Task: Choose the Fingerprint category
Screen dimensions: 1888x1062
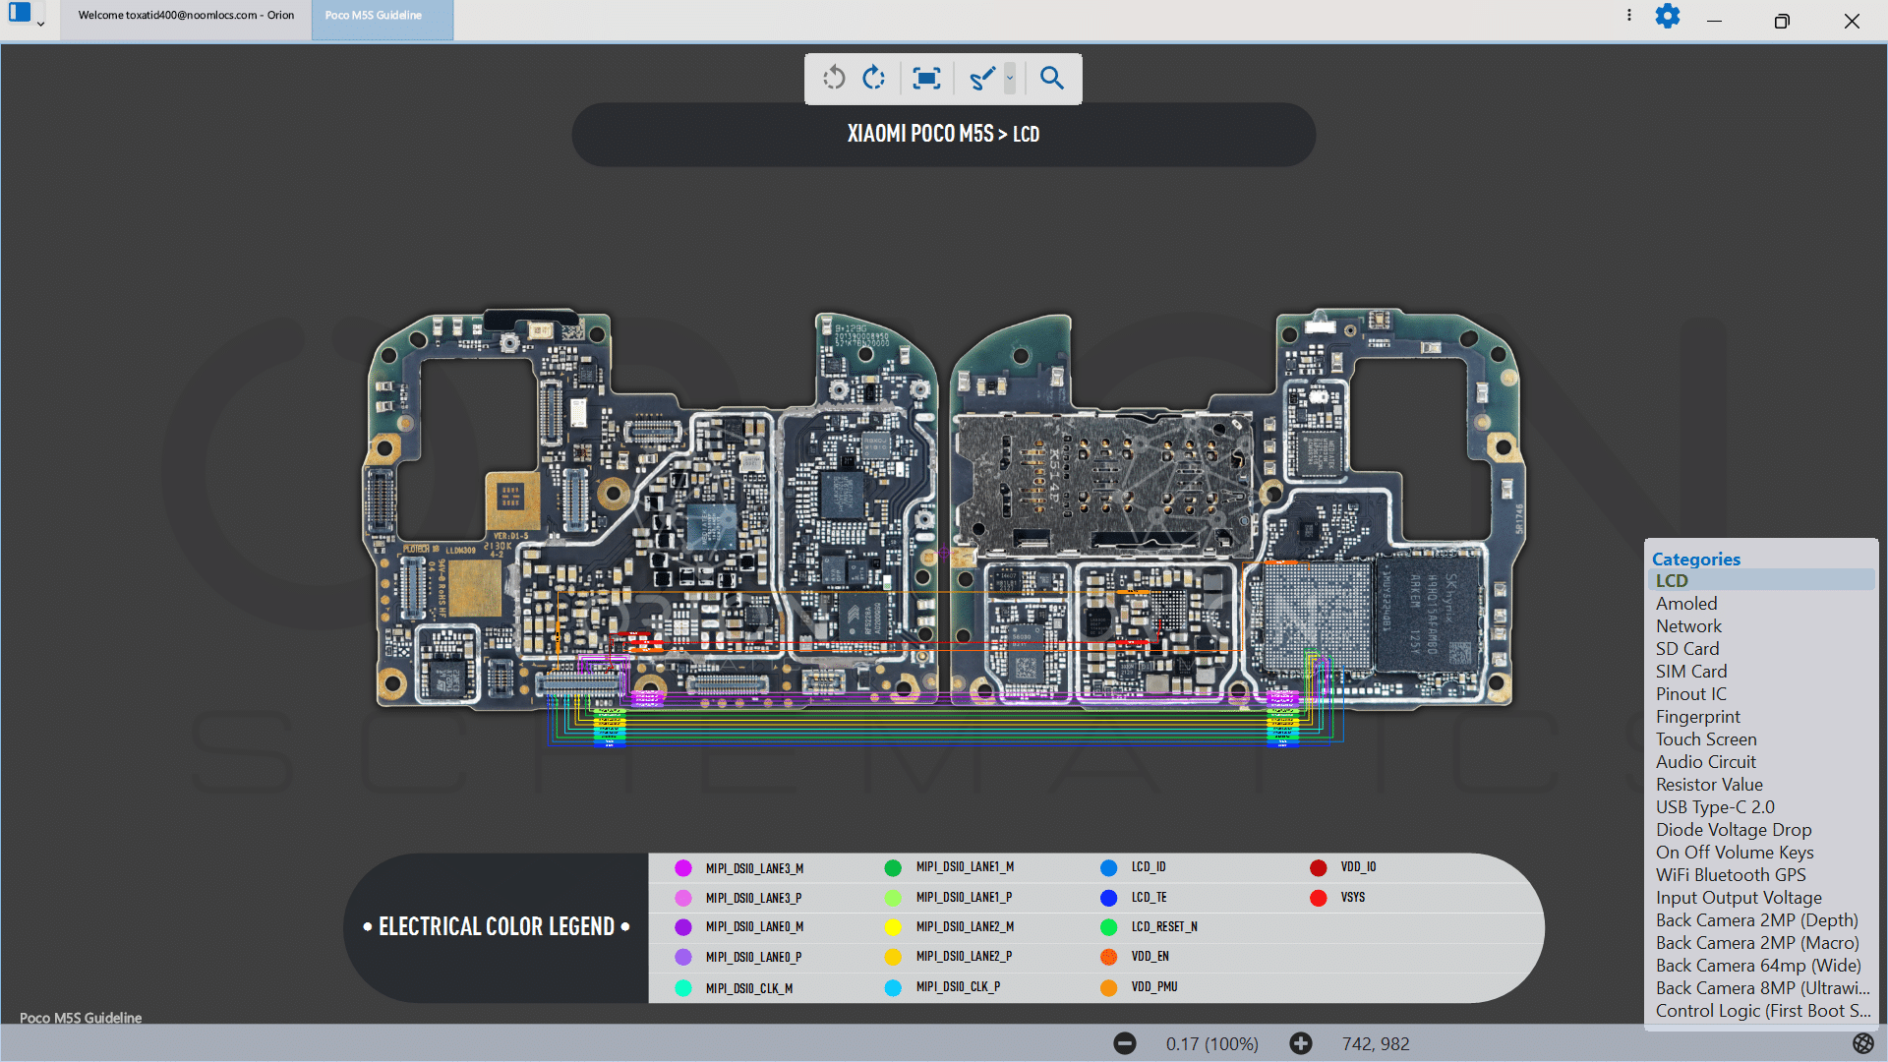Action: tap(1761, 717)
